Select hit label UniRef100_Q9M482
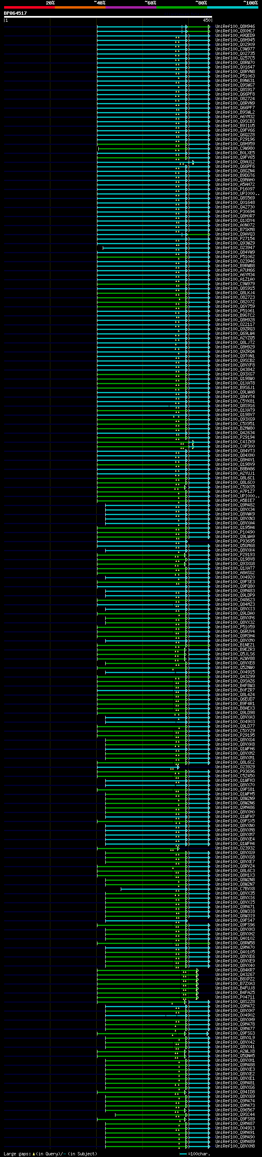This screenshot has width=262, height=1157. (235, 505)
